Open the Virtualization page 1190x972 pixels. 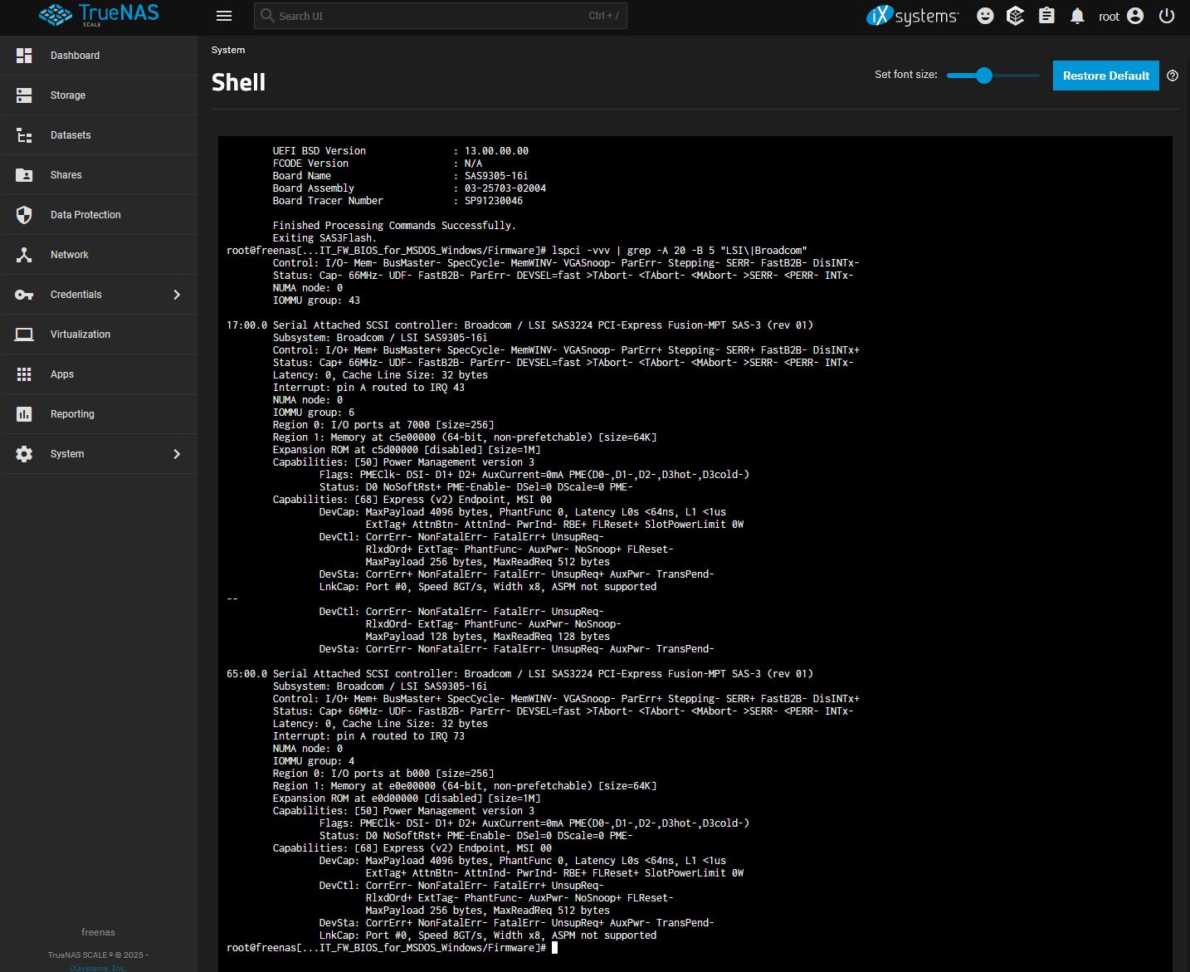(x=80, y=335)
